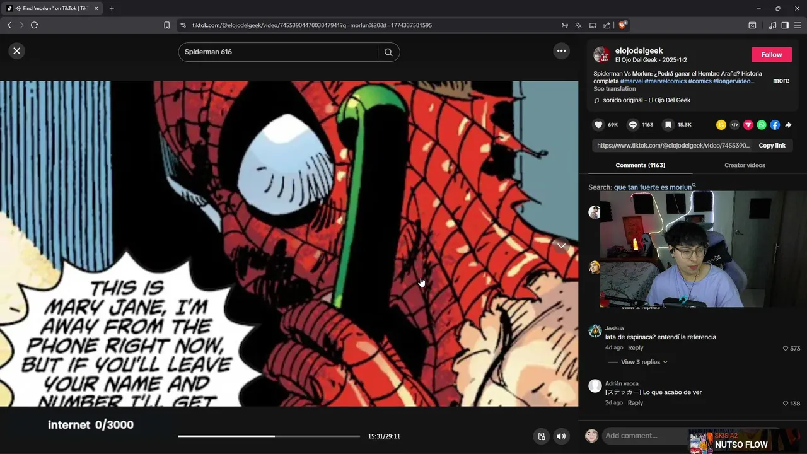
Task: Search with the magnifier icon beside Spiderman 616
Action: tap(388, 52)
